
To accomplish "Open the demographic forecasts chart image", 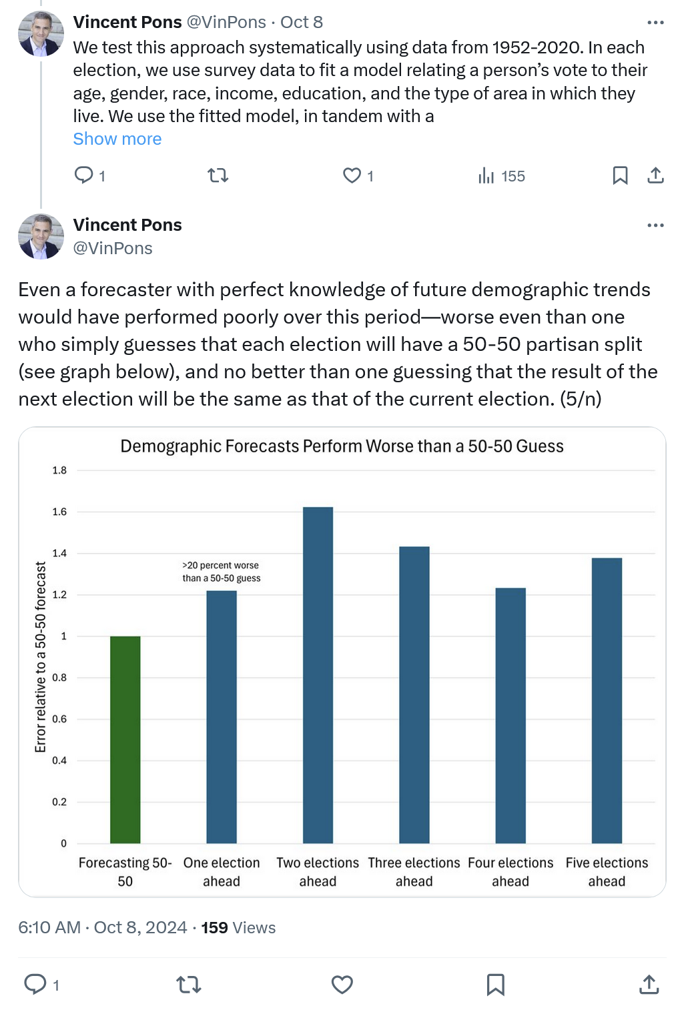I will coord(342,662).
